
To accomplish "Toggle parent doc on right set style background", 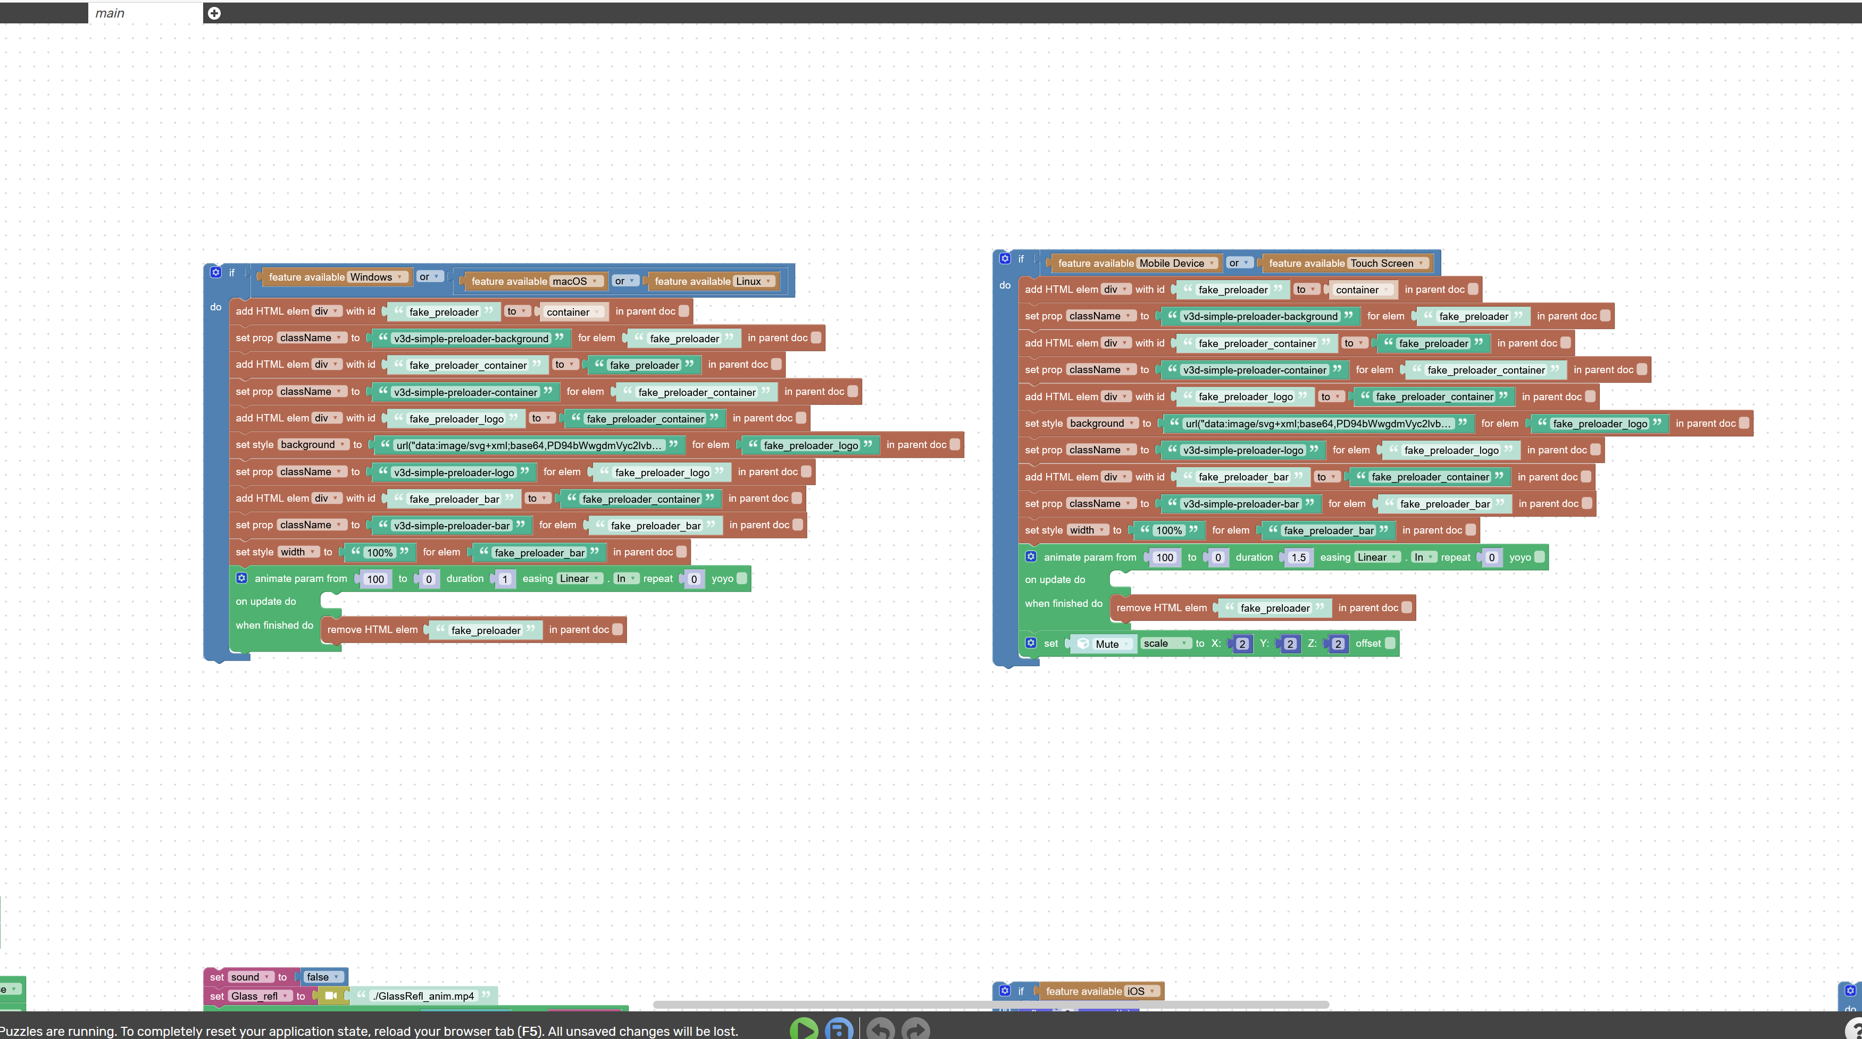I will click(1744, 424).
